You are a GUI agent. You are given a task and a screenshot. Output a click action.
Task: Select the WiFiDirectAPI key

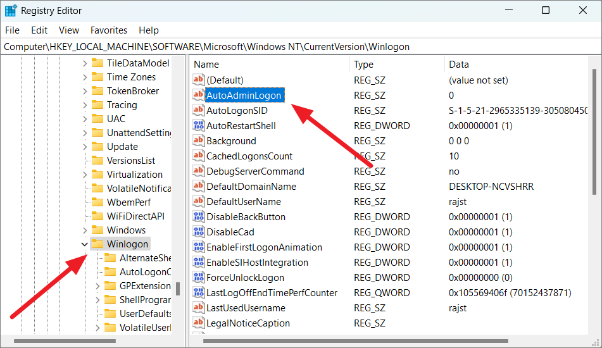click(135, 216)
